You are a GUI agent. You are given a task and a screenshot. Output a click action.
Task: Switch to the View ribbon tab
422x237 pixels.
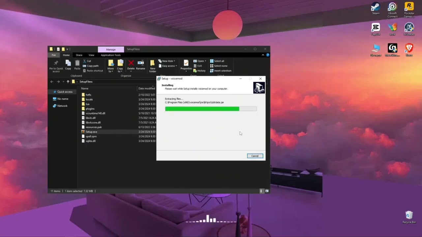91,55
